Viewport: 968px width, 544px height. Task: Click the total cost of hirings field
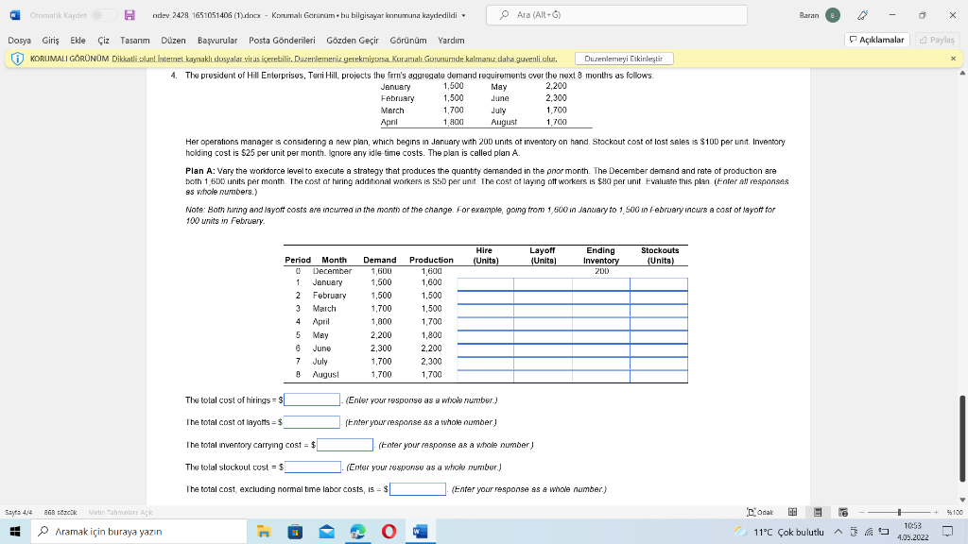[312, 399]
